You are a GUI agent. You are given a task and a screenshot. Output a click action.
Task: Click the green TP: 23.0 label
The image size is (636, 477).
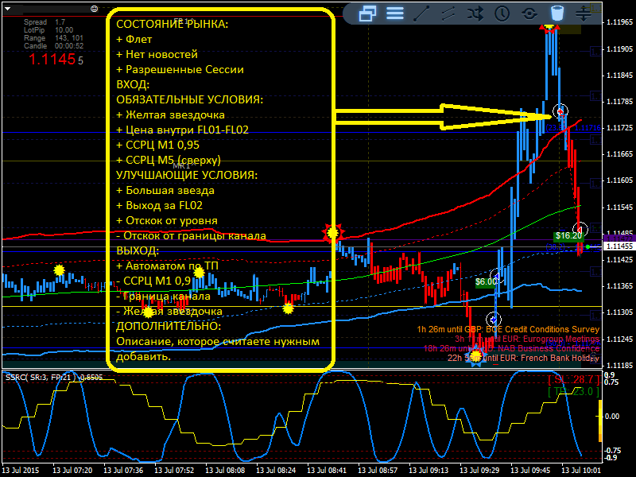coord(573,391)
